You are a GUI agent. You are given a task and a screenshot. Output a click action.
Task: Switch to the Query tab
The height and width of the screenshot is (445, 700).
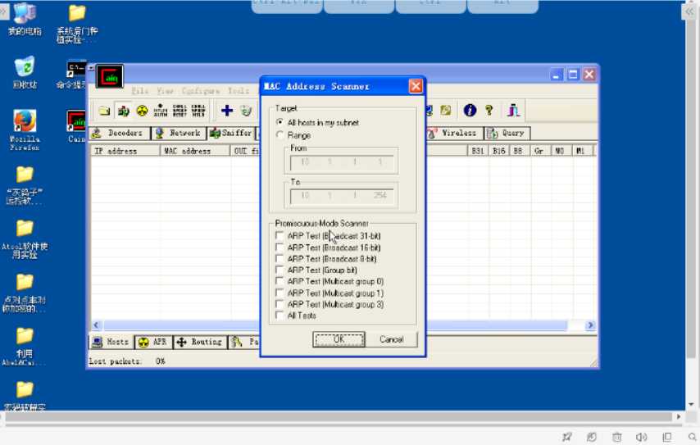[x=507, y=133]
